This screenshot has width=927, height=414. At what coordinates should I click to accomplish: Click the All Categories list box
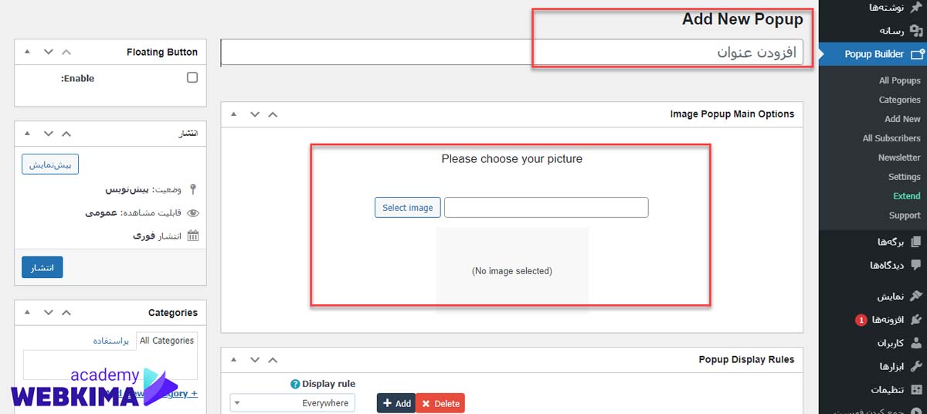coord(110,365)
